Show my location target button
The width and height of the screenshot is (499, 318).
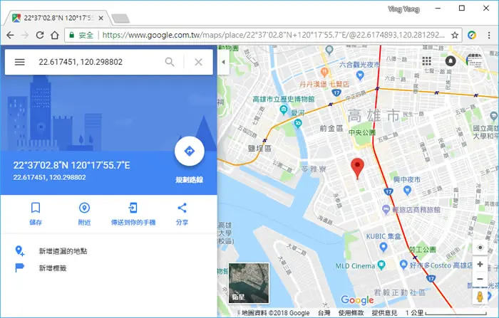click(480, 247)
